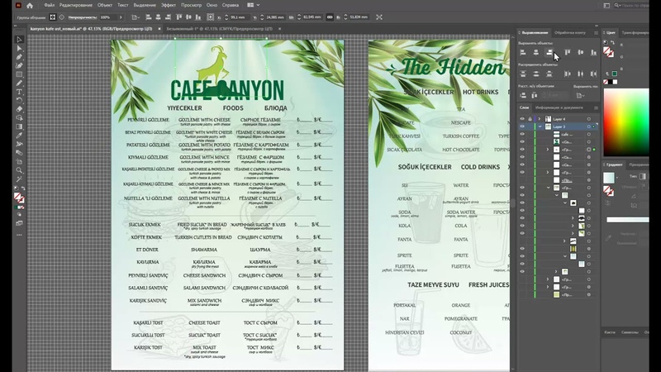Open the Эффект menu
Image resolution: width=661 pixels, height=372 pixels.
pyautogui.click(x=169, y=5)
